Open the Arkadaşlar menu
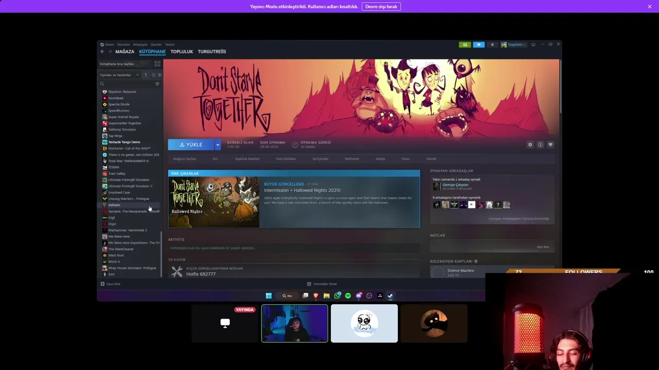 tap(140, 45)
